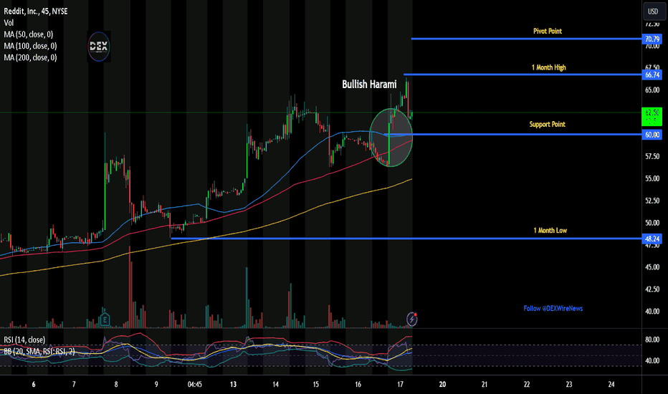Image resolution: width=668 pixels, height=394 pixels.
Task: Select the BB (20, SMA, RSI: RSI, 2) legend
Action: 39,352
